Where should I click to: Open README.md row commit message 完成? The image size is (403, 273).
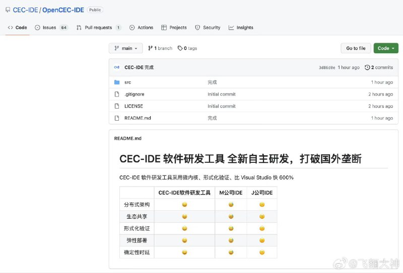click(212, 118)
